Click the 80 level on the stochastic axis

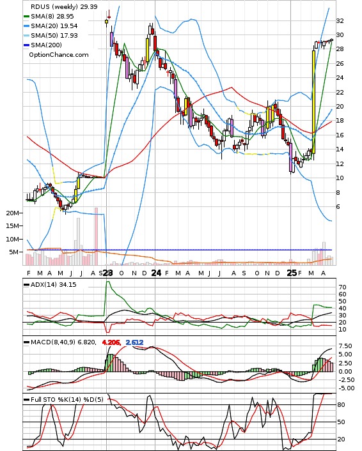(342, 405)
